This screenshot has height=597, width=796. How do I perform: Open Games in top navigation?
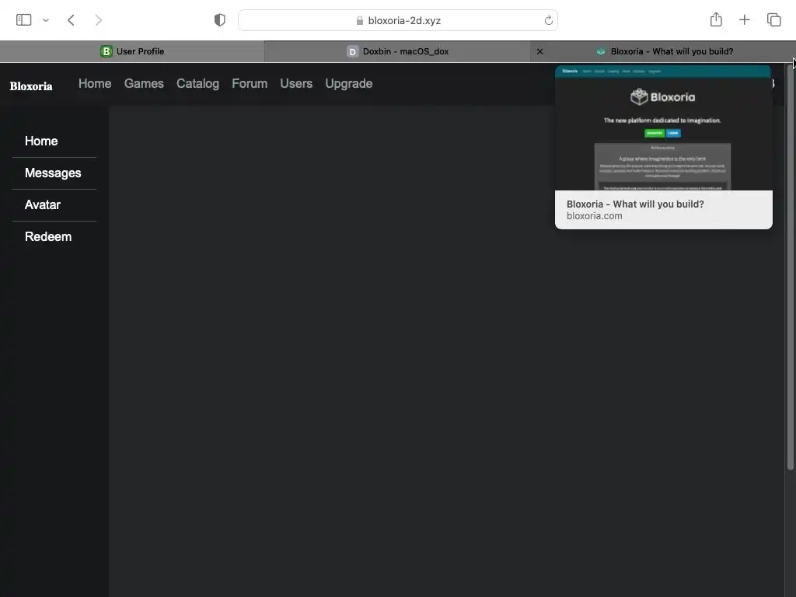point(144,83)
